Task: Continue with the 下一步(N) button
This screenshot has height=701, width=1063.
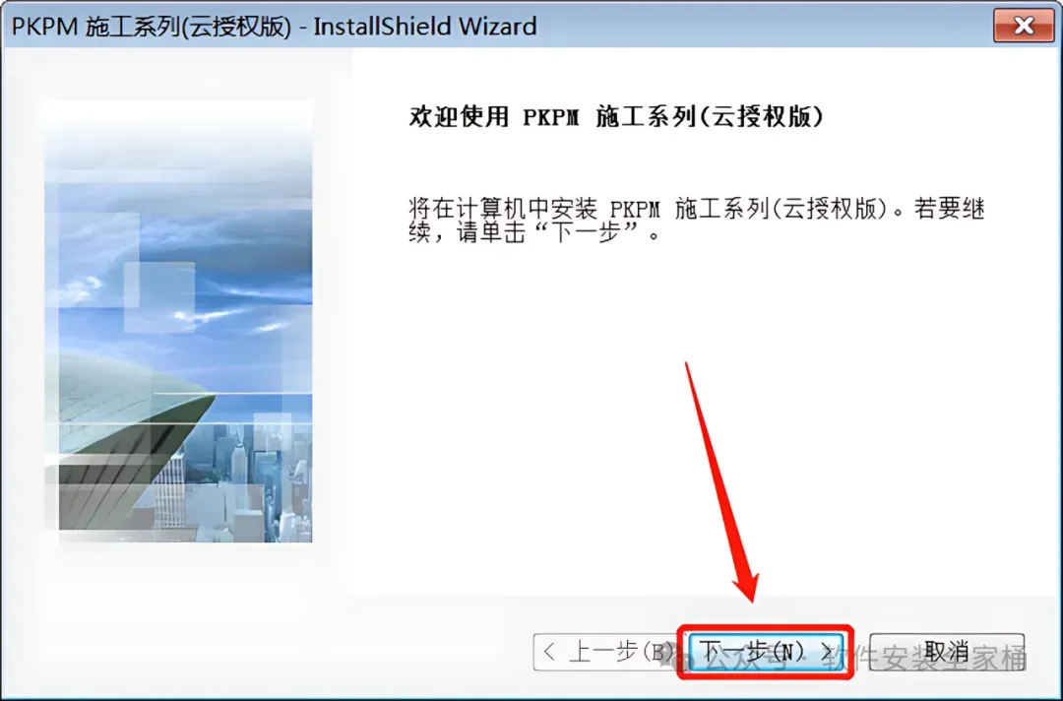Action: click(x=766, y=652)
